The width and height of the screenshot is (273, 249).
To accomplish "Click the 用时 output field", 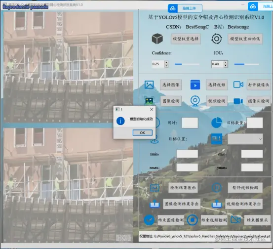I will (190, 123).
